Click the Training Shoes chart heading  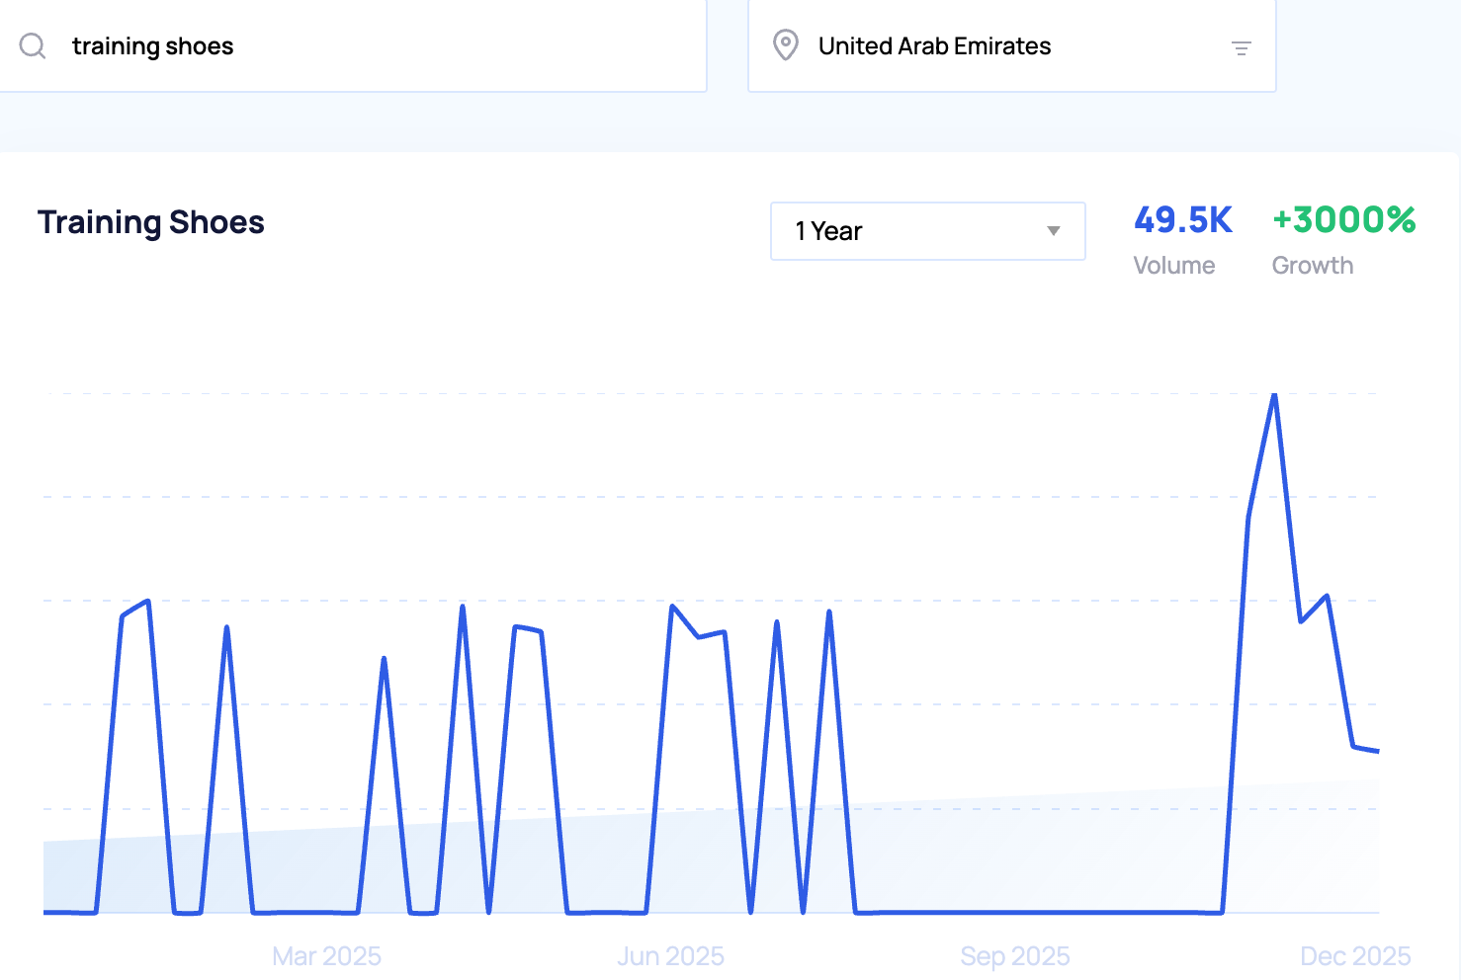[151, 222]
